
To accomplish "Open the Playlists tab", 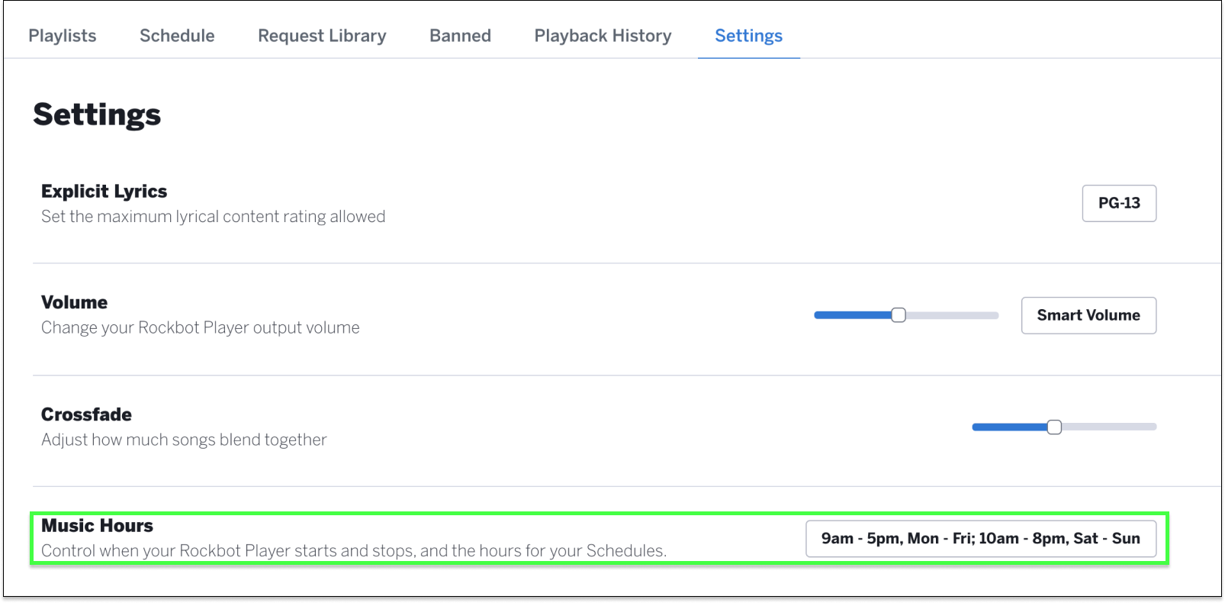I will click(63, 36).
